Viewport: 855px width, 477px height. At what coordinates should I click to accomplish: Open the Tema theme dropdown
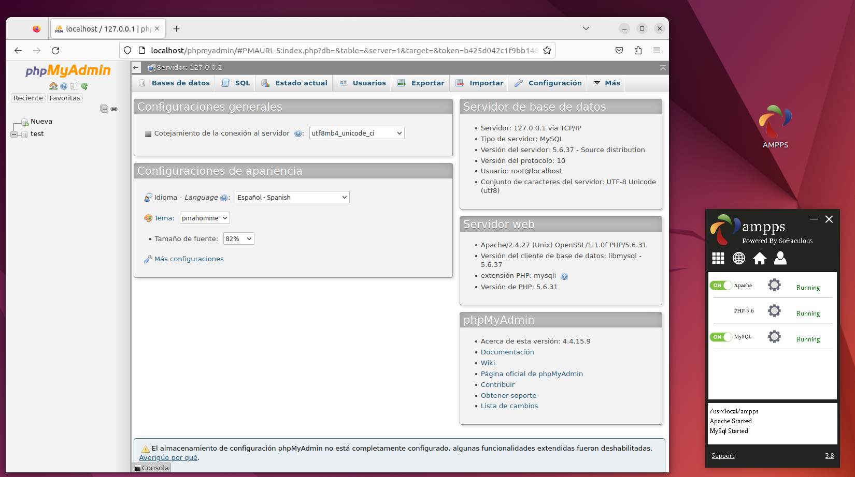(x=205, y=218)
